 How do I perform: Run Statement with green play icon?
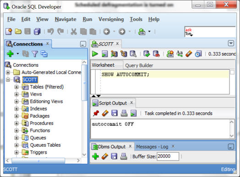point(95,54)
